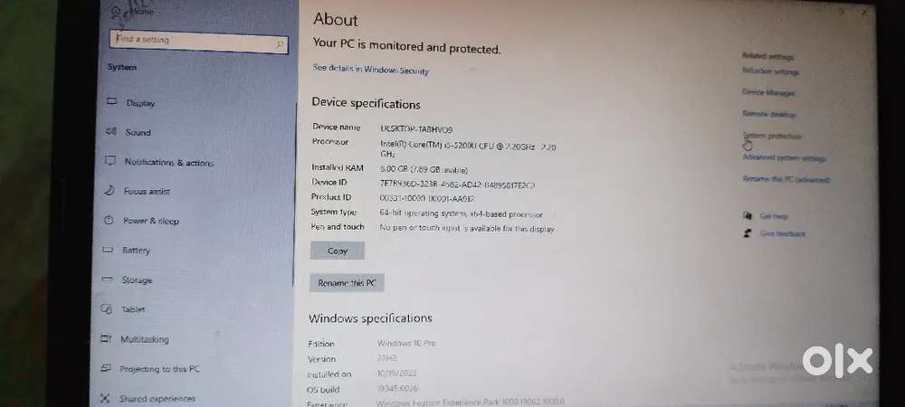Open Rename this PC (advanced) link
Viewport: 905px width, 407px height.
tap(786, 179)
